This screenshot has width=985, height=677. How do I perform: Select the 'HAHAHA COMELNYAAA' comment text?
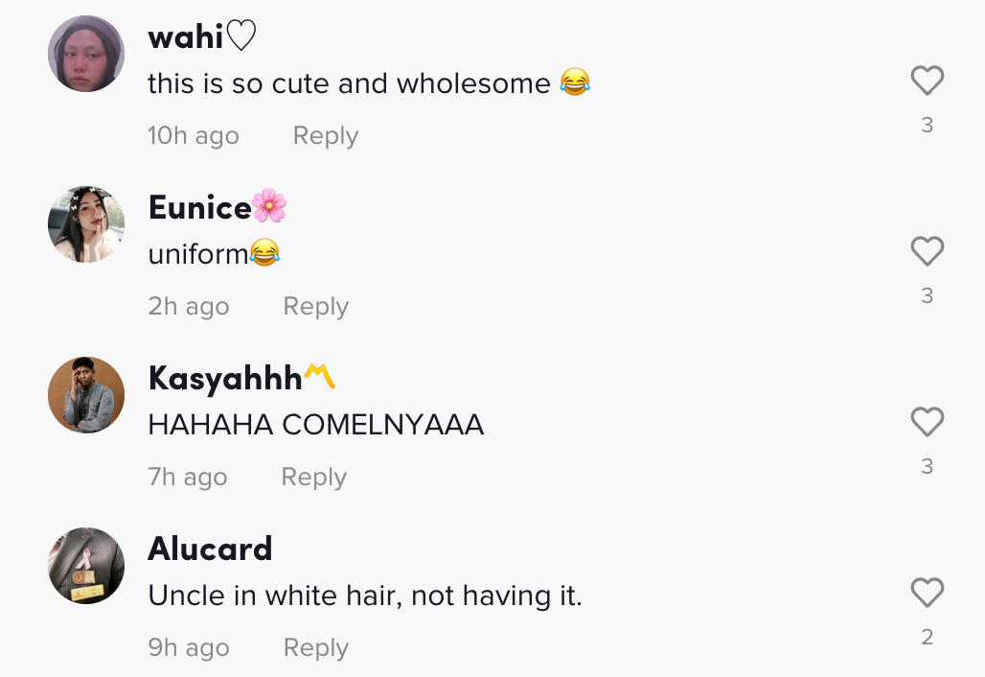316,424
